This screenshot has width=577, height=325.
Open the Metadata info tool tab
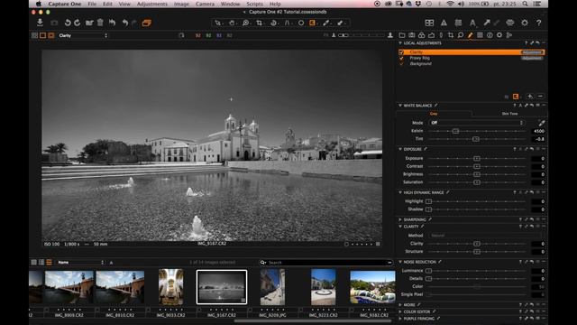pos(490,35)
